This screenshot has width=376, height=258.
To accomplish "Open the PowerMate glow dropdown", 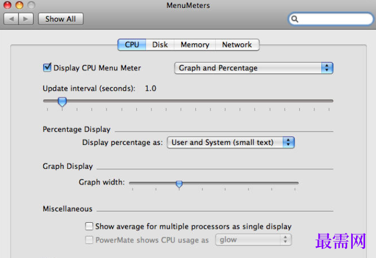I will tap(254, 240).
